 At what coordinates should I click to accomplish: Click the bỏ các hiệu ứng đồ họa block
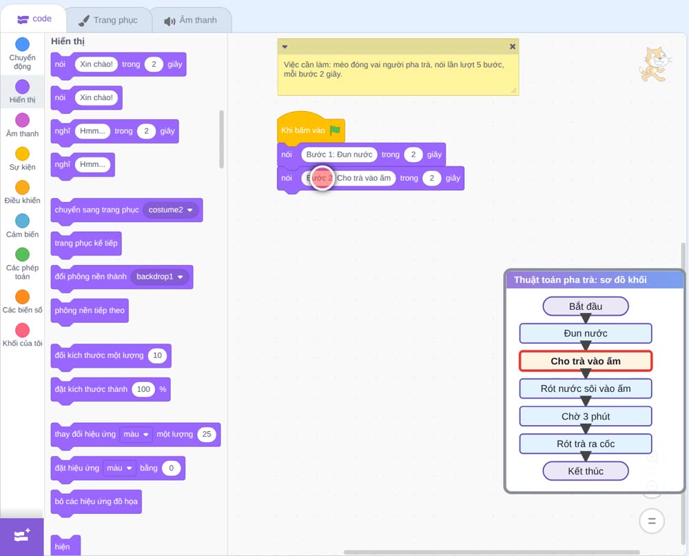[96, 502]
